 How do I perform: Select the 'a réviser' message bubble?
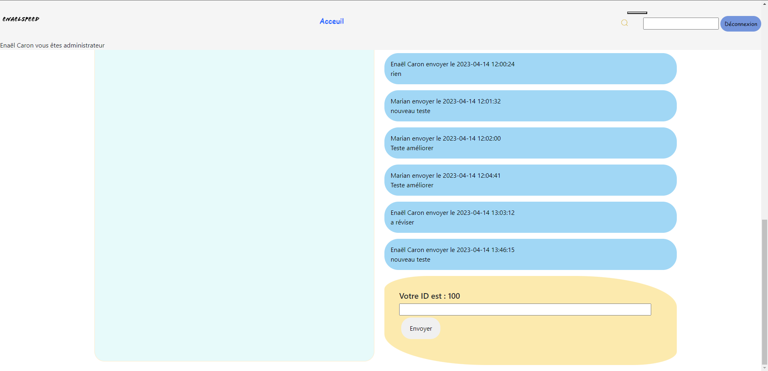(530, 217)
